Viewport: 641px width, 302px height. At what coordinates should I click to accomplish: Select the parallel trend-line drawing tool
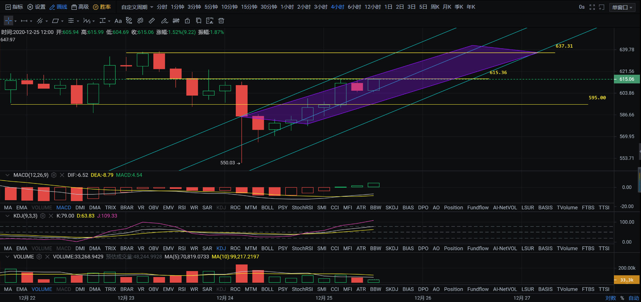tap(40, 21)
